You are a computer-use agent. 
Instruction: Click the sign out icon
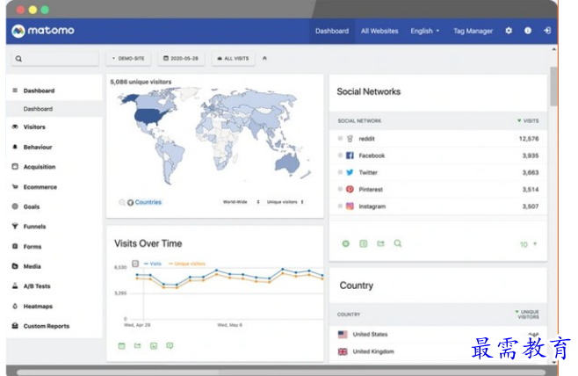(547, 31)
